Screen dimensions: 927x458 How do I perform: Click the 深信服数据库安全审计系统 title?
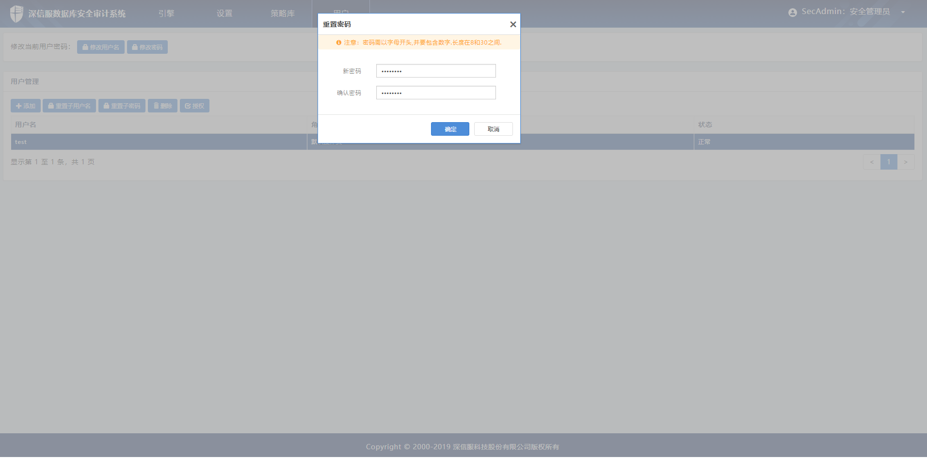[77, 14]
